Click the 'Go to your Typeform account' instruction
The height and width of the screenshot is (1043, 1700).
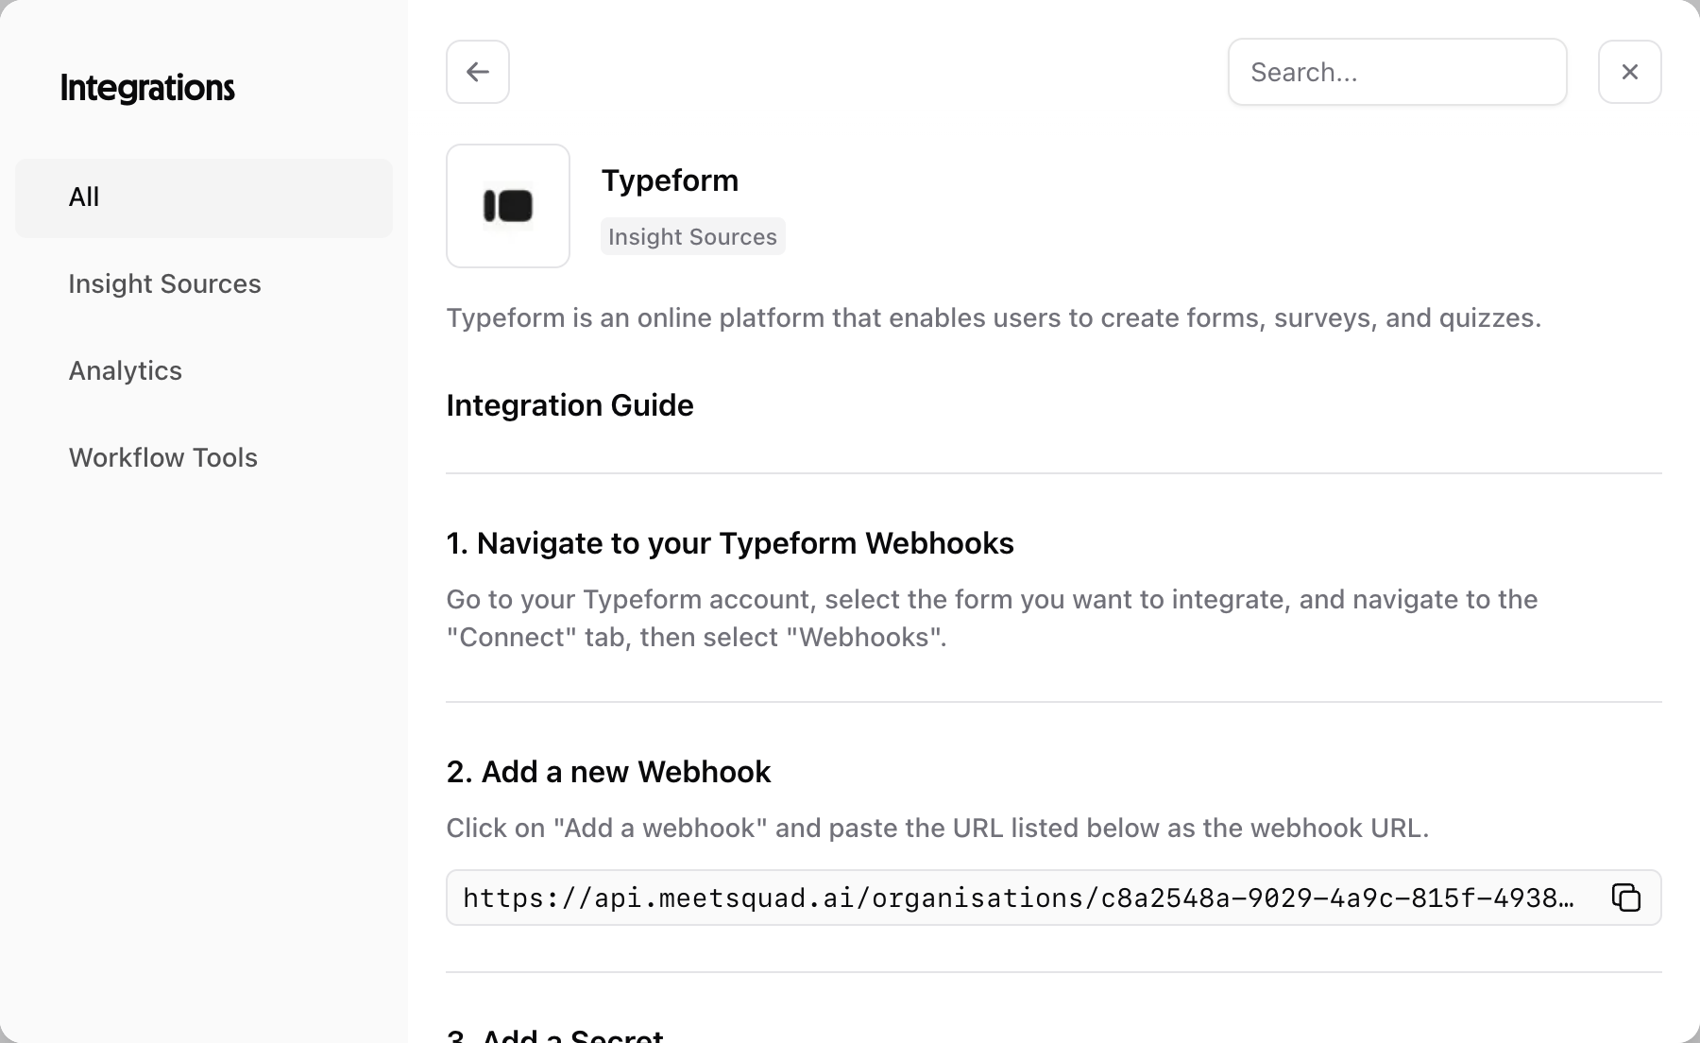(992, 618)
